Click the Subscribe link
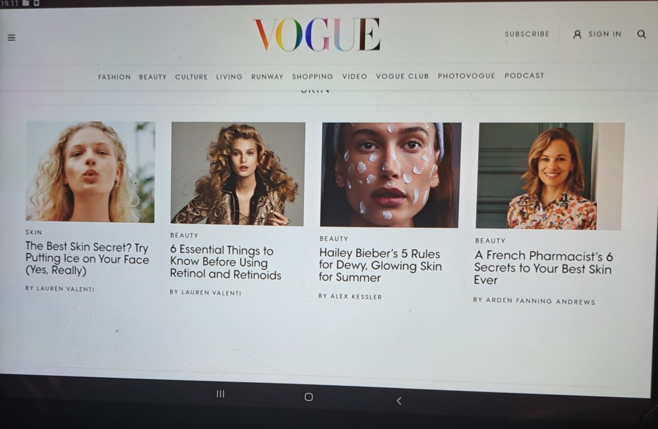 [x=527, y=34]
